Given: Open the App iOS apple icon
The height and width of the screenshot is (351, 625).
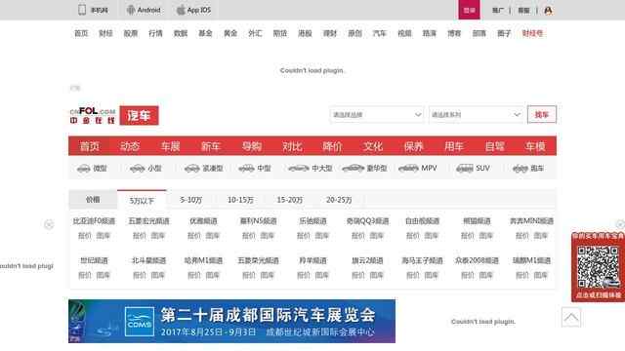Looking at the screenshot, I should click(x=181, y=10).
